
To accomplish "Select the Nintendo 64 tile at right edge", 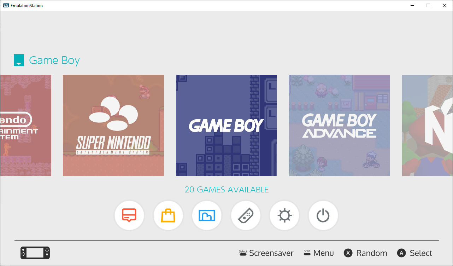I will pyautogui.click(x=427, y=126).
